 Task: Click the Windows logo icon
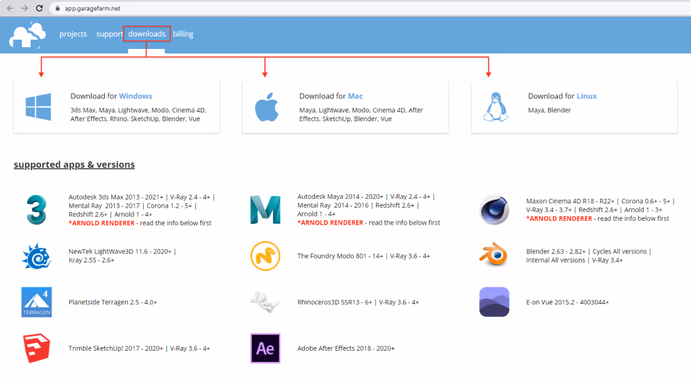[38, 107]
